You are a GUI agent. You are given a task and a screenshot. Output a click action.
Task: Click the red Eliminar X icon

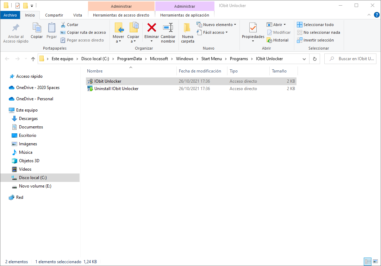152,27
